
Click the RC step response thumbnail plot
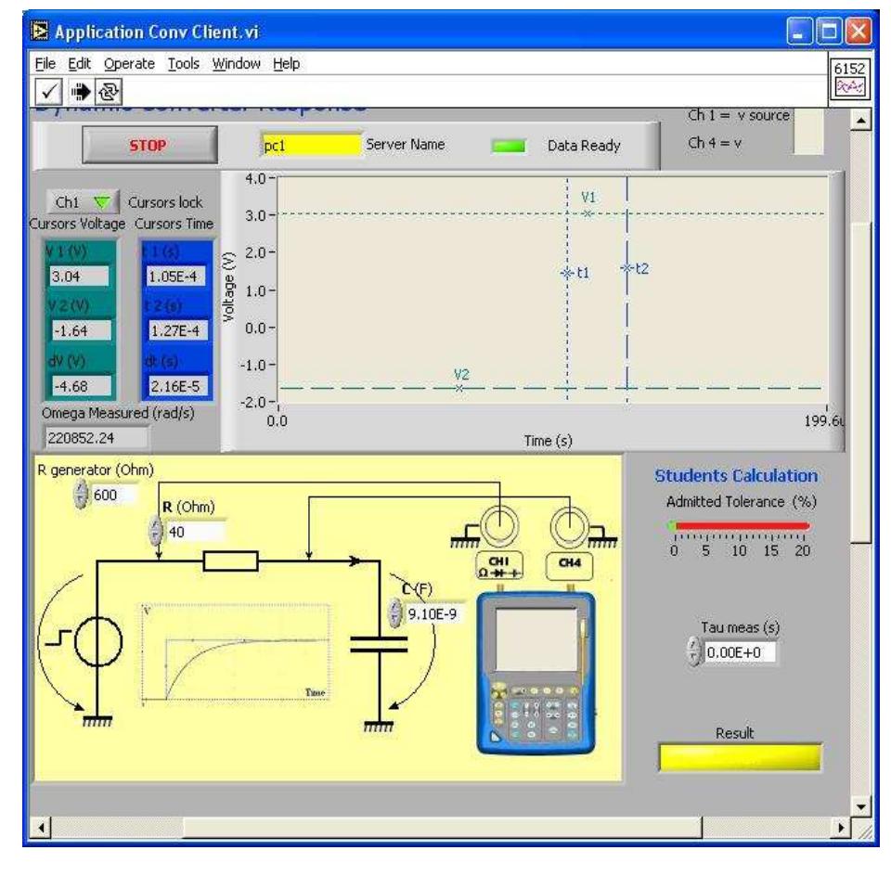click(x=235, y=654)
